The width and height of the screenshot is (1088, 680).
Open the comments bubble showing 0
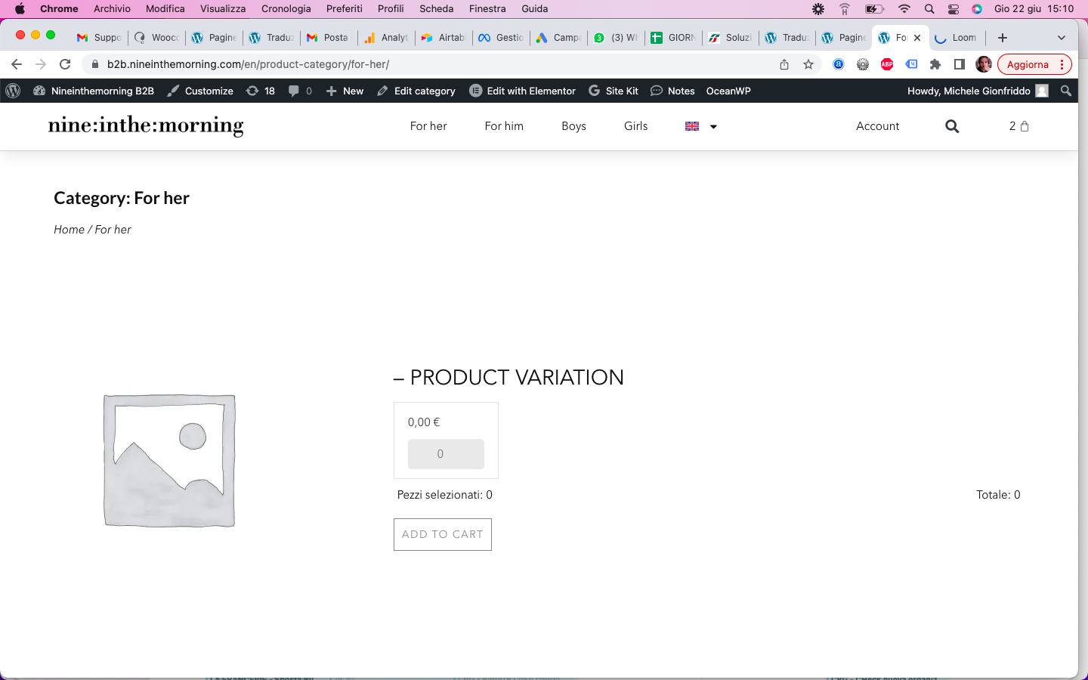point(300,91)
